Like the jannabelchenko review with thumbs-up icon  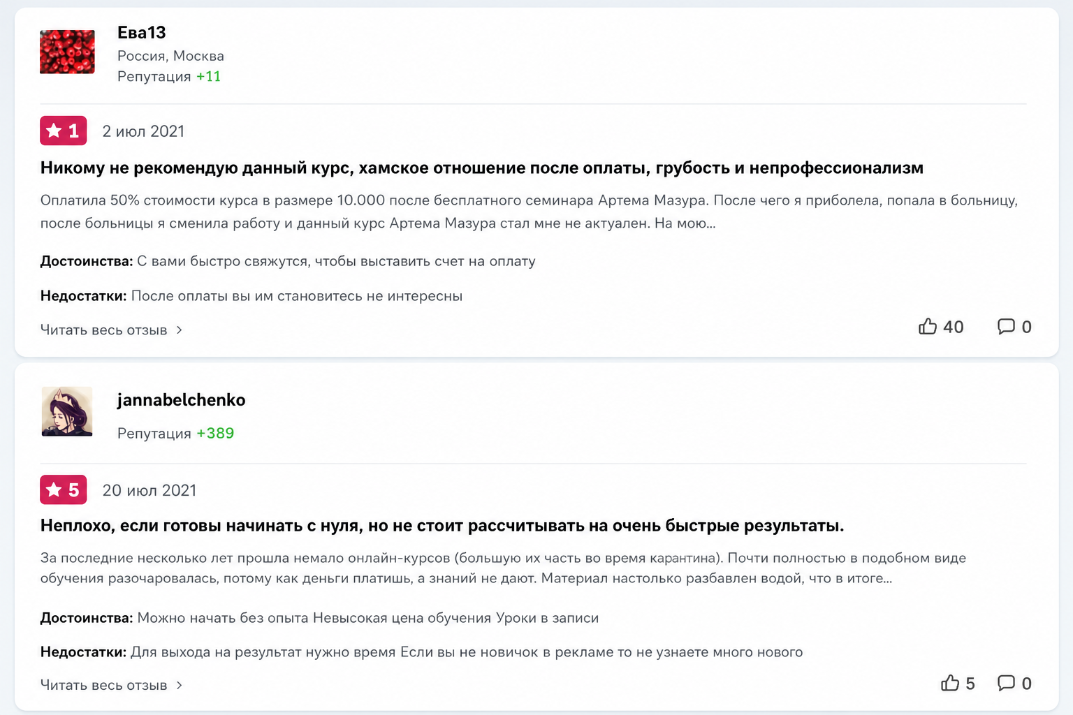pos(950,683)
